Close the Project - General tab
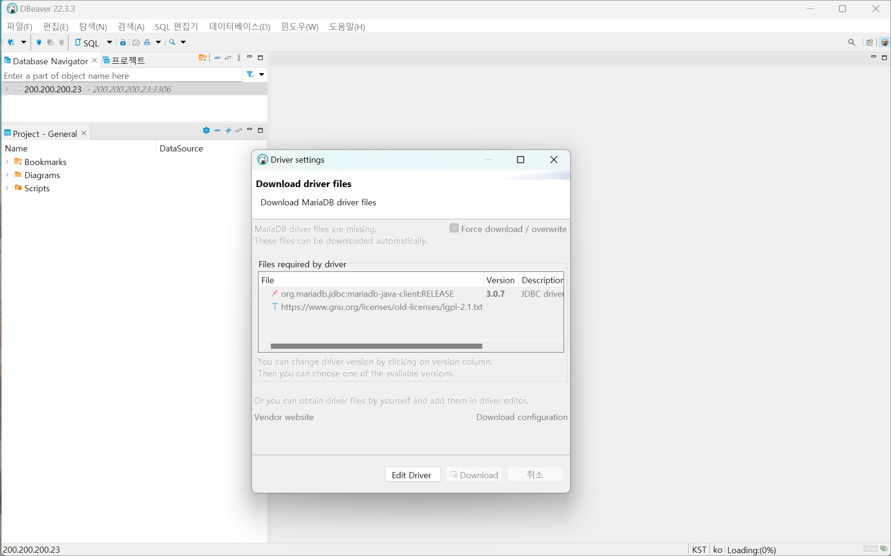The height and width of the screenshot is (556, 891). pos(84,133)
